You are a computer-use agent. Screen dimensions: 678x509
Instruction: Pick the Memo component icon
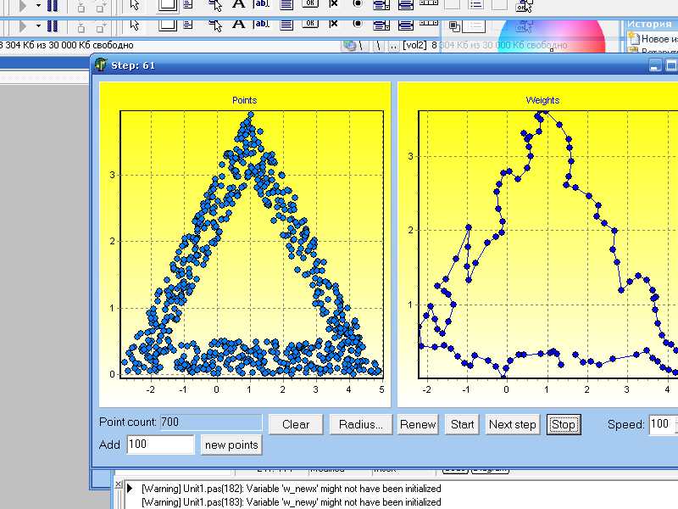(x=286, y=24)
